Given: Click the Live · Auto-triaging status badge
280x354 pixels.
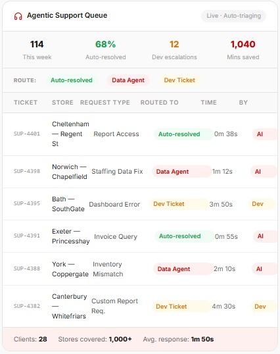Looking at the screenshot, I should (233, 16).
